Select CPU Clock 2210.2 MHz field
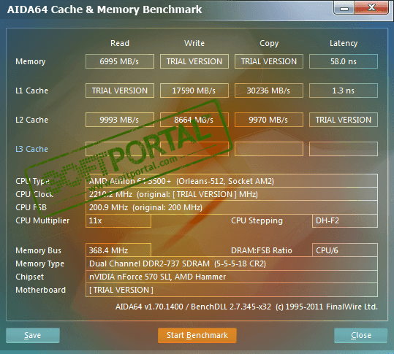Viewport: 394px width, 354px height. tap(232, 194)
